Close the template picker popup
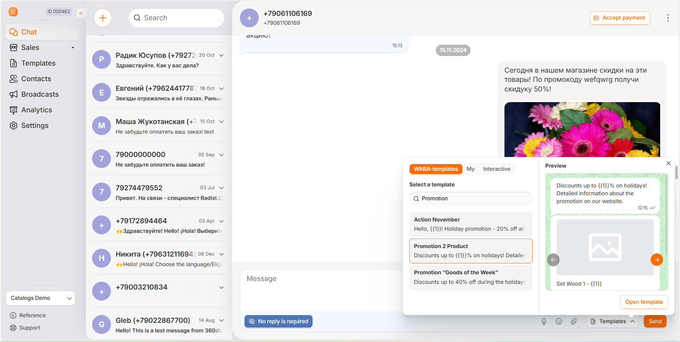680x342 pixels. coord(668,163)
